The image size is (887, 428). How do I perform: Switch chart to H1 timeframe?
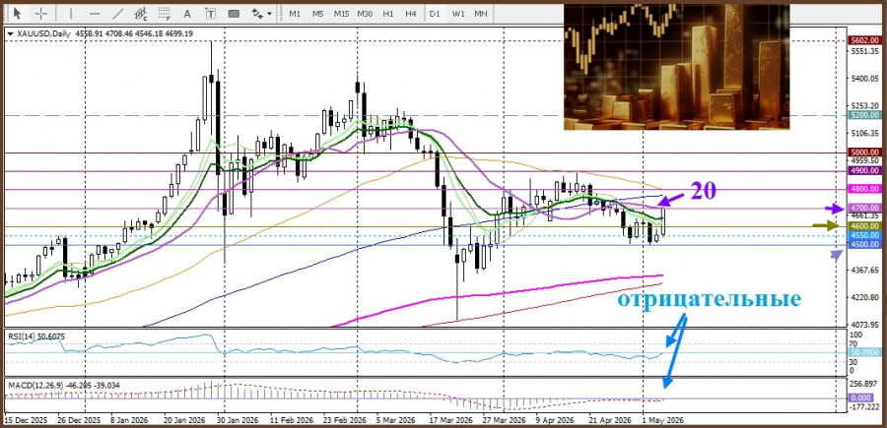click(x=388, y=13)
